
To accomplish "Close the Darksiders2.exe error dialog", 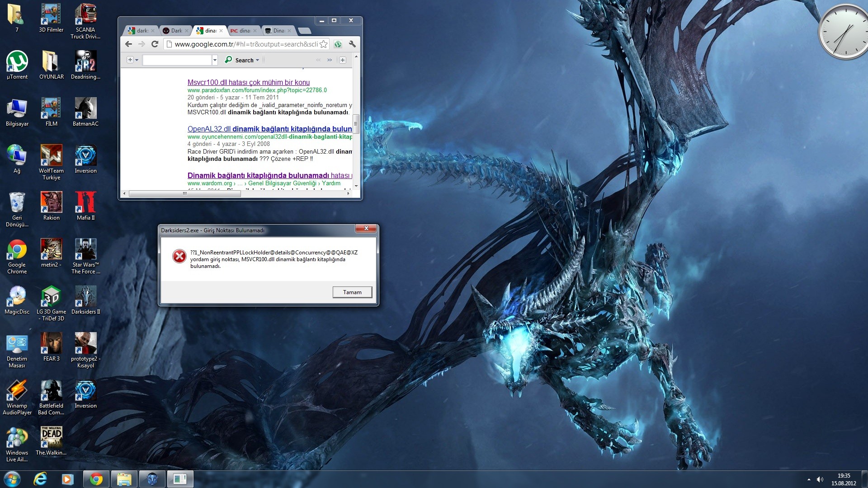I will coord(366,228).
